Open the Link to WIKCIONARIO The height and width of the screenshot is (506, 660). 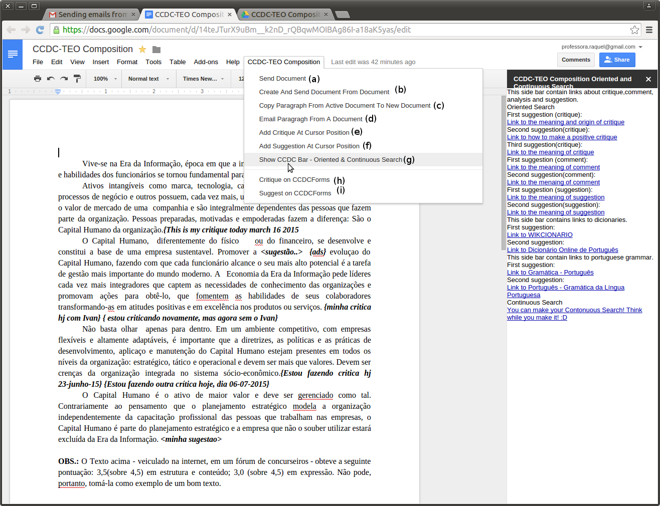click(539, 234)
